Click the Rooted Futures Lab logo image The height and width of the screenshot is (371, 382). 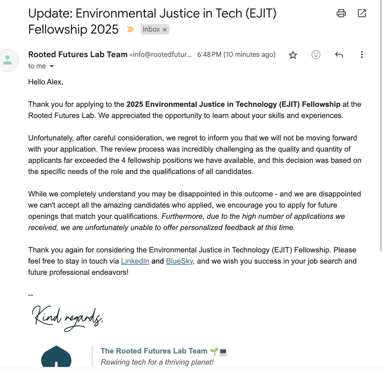(x=56, y=357)
